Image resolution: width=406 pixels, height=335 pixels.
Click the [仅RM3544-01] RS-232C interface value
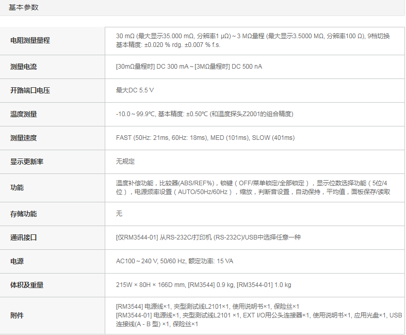208,237
